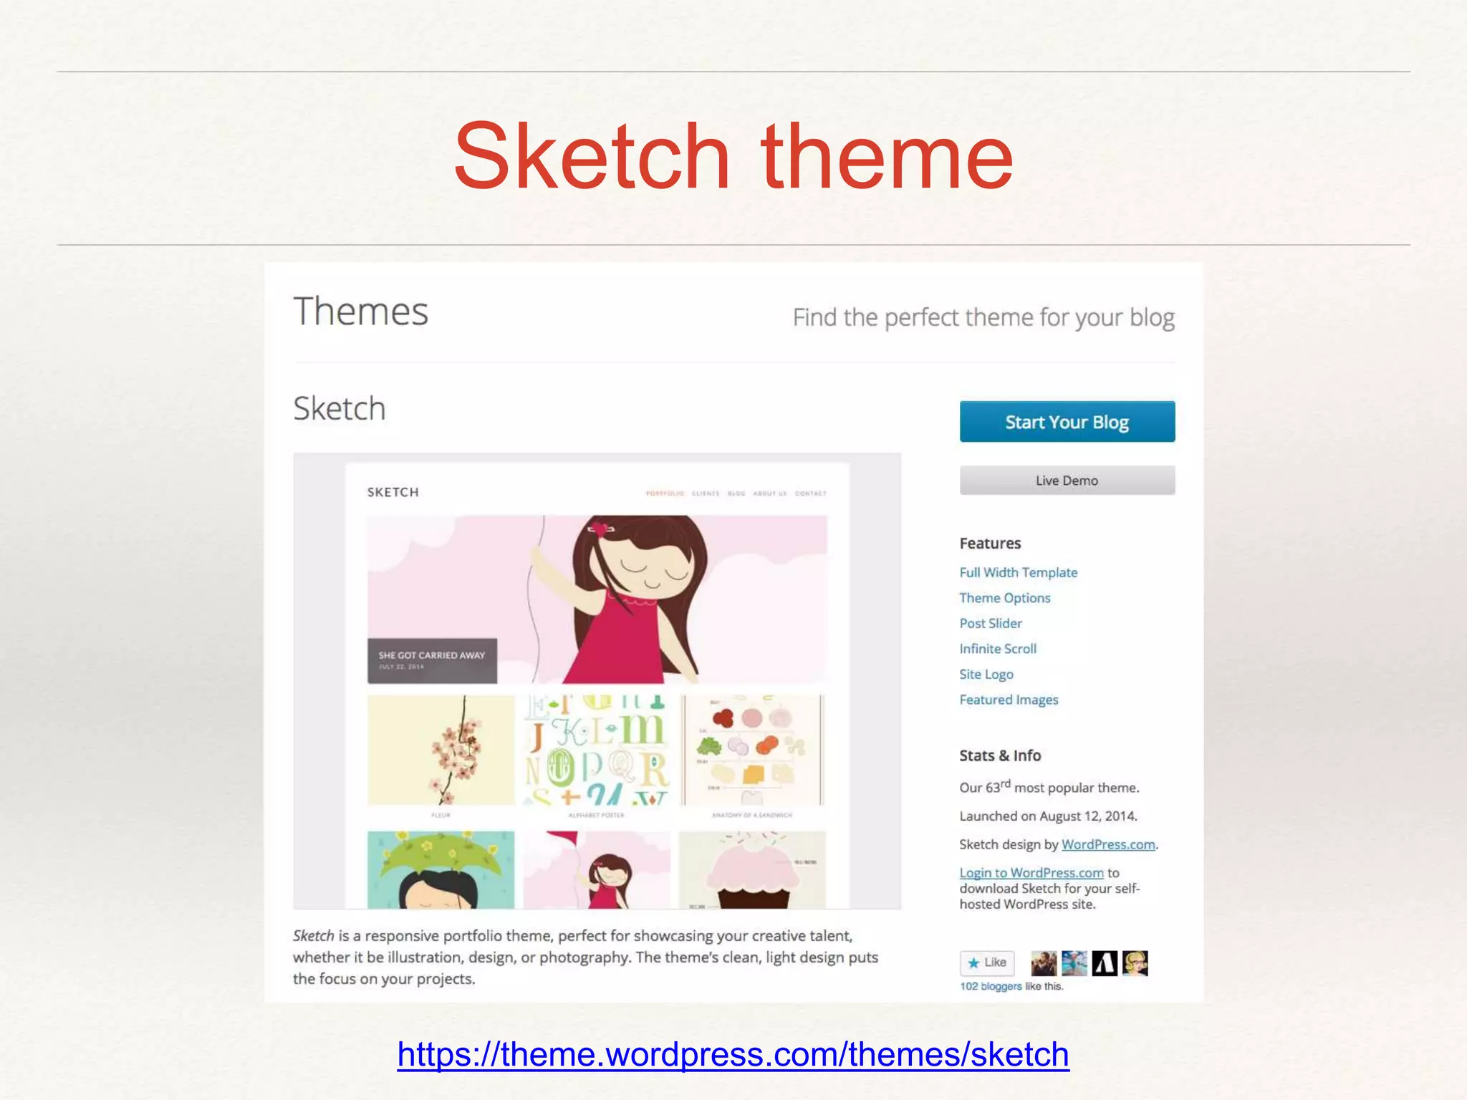The width and height of the screenshot is (1467, 1100).
Task: Open the Full Width Template feature link
Action: (x=1018, y=572)
